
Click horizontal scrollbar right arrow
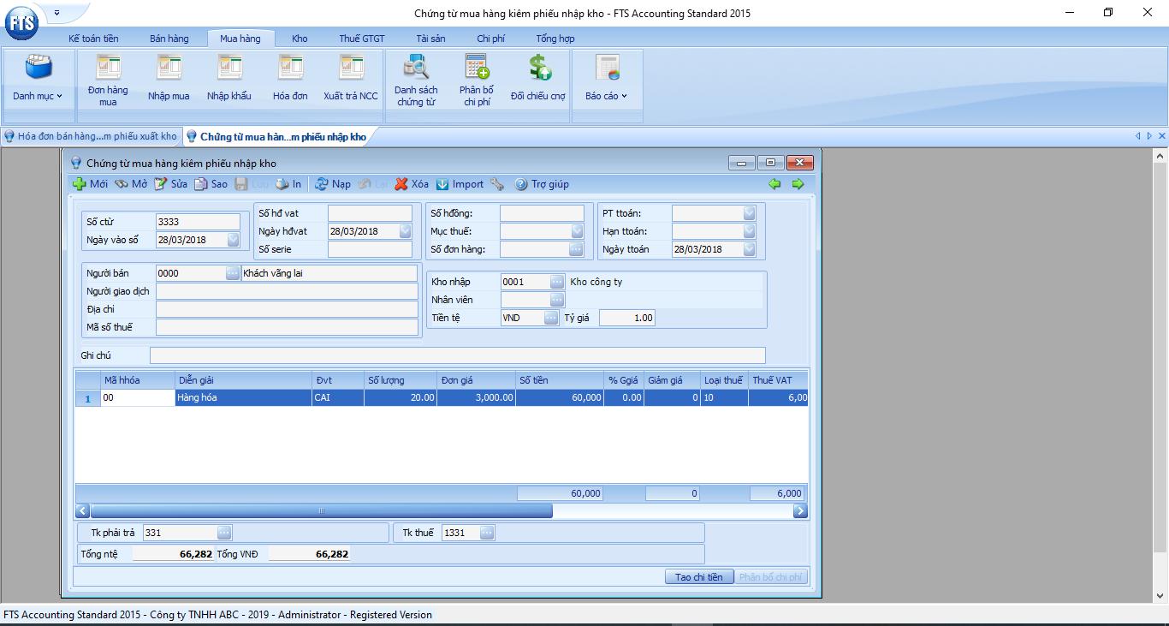[x=800, y=511]
